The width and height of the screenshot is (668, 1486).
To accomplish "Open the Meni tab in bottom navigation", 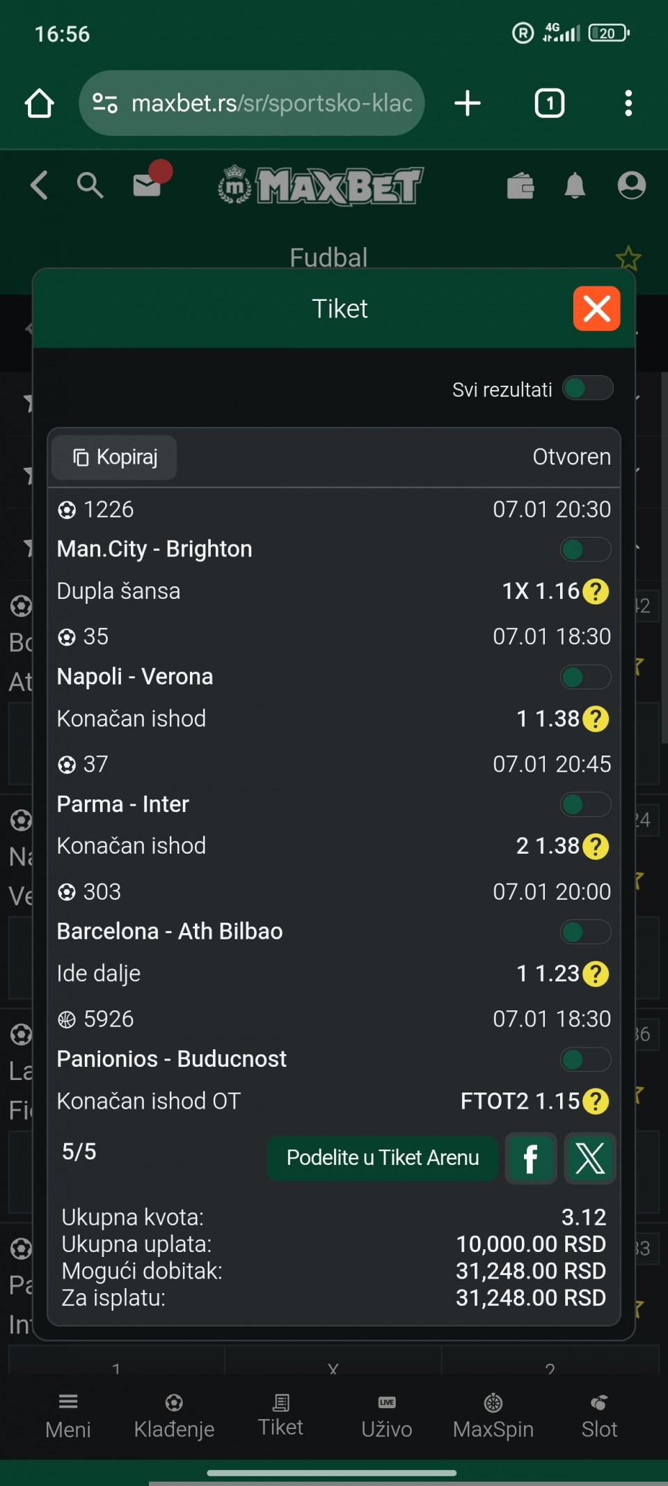I will [68, 1416].
